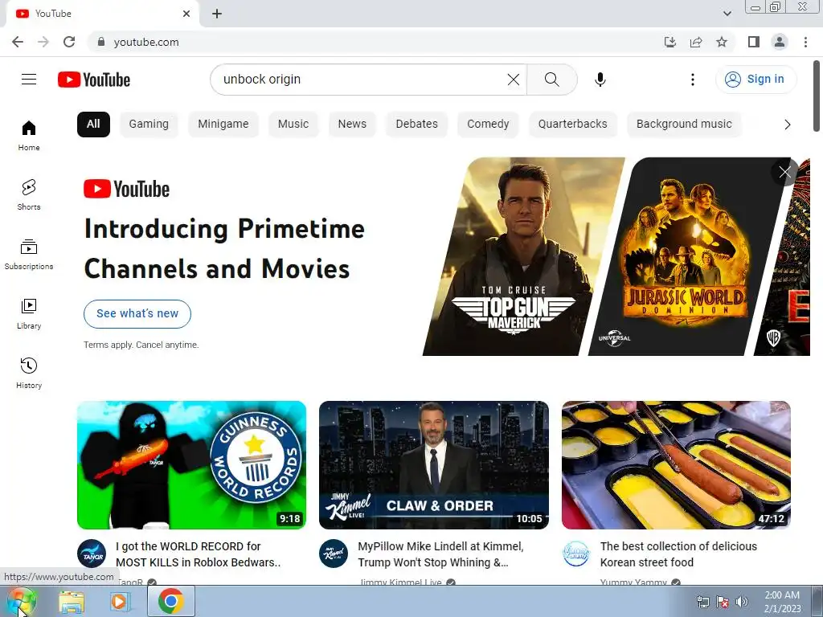Click the volume speaker tray icon
823x617 pixels.
click(741, 602)
